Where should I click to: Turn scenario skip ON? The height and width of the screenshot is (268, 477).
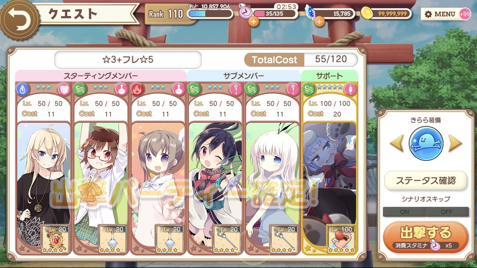click(404, 212)
